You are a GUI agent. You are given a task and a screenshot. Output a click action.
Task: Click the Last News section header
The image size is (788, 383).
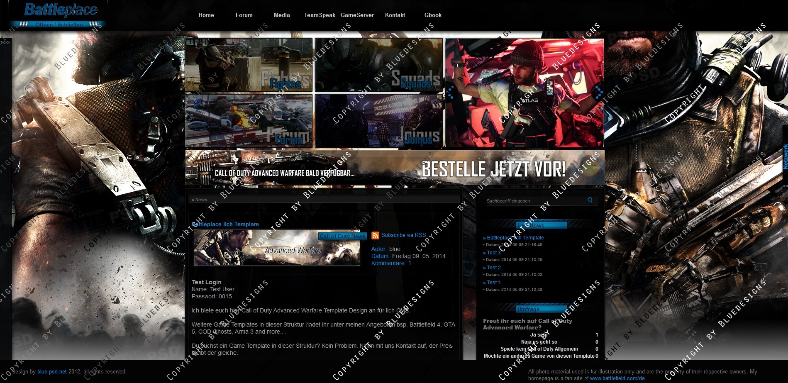541,225
